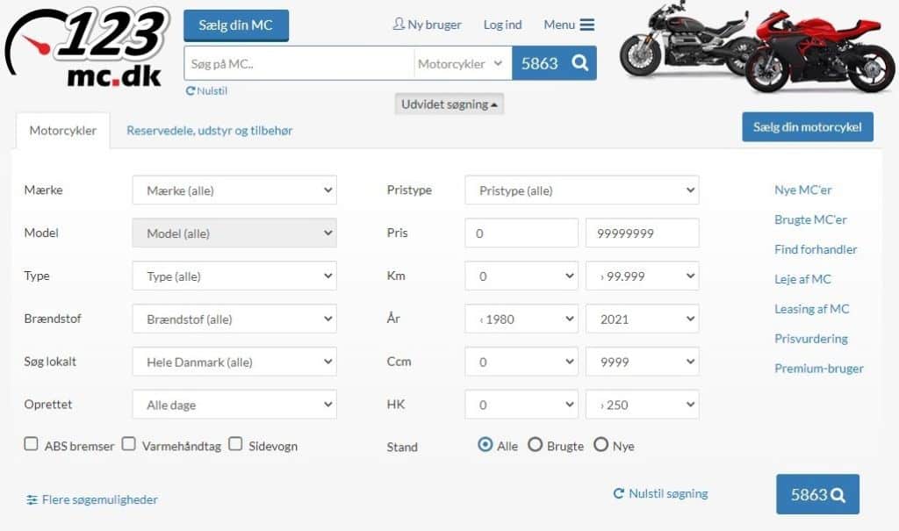Click the bottom blue 5863 search button
Screen dimensions: 899x531
[x=817, y=494]
